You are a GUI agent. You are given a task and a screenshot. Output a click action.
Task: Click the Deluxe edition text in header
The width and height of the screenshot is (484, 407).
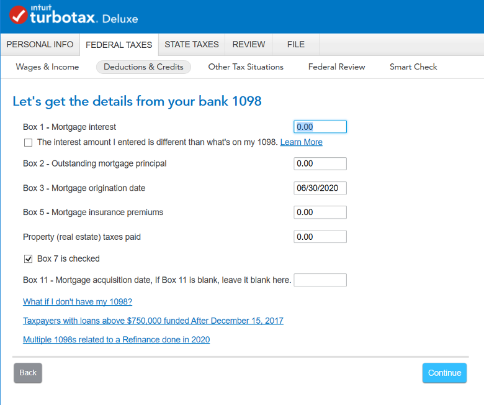120,19
